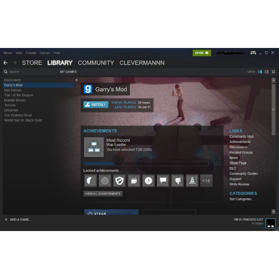The image size is (279, 279).
Task: Open News link
Action: [234, 158]
